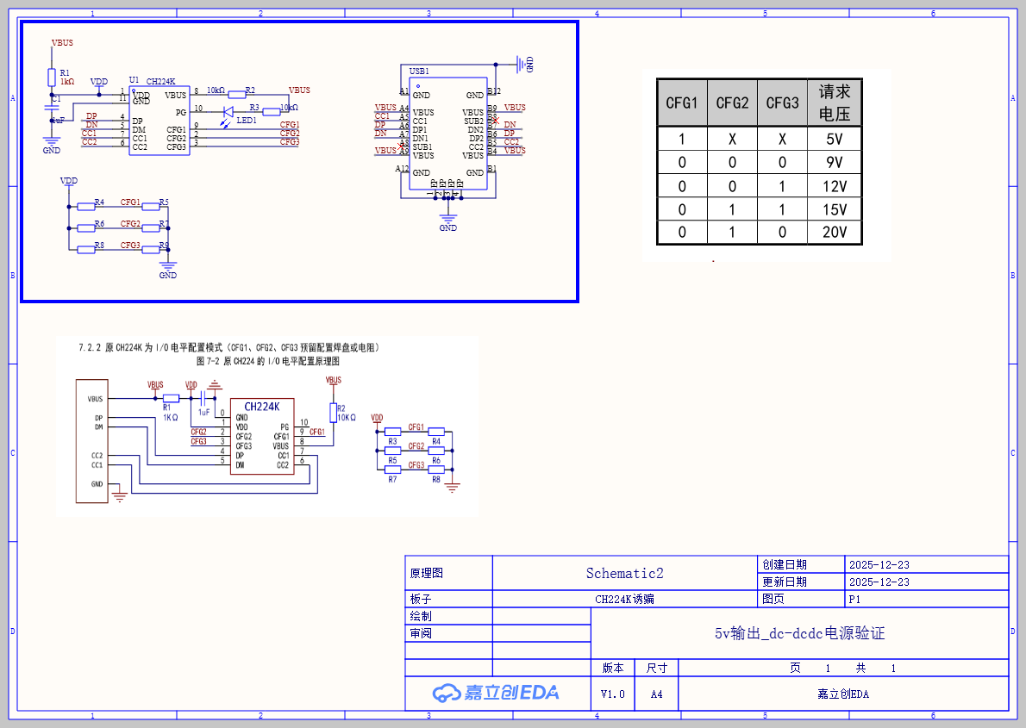The image size is (1026, 728).
Task: Click the 7.2.2 datasheet heading text
Action: tap(229, 347)
